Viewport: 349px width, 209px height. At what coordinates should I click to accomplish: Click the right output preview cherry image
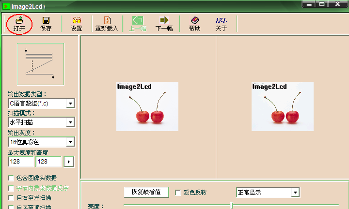coord(282,106)
